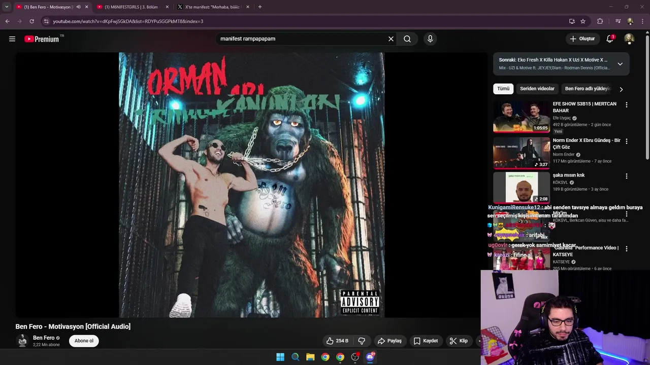The width and height of the screenshot is (650, 365).
Task: Share the video with Paylaş
Action: (389, 341)
